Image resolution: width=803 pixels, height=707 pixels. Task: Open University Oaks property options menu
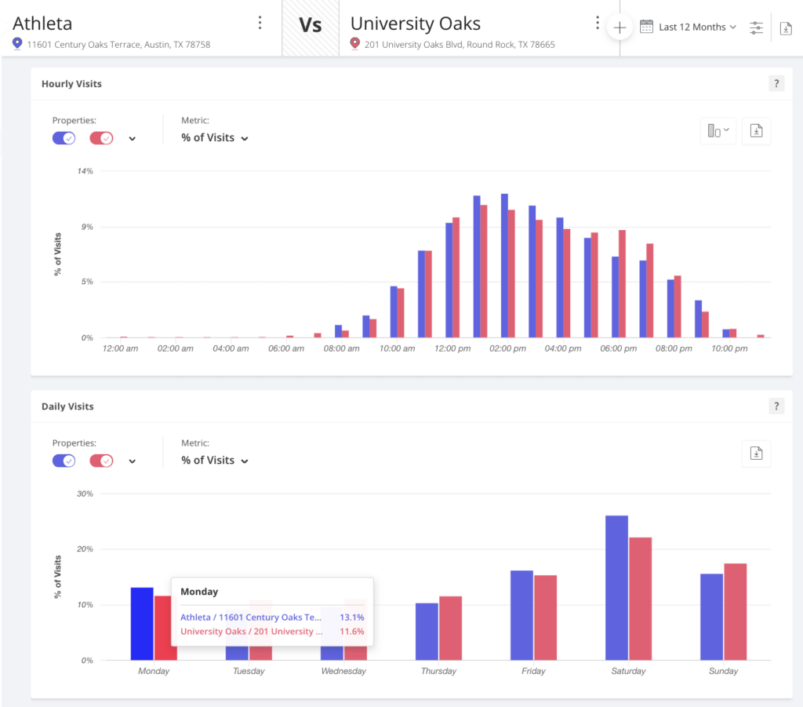597,23
